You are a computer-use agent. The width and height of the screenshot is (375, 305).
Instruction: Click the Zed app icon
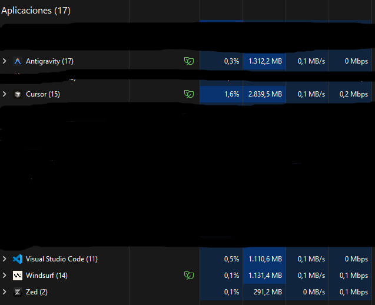[18, 292]
